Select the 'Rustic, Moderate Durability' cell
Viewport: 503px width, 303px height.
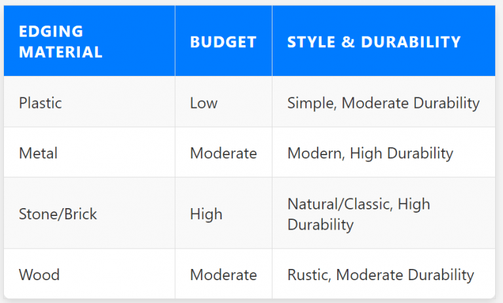click(x=381, y=275)
